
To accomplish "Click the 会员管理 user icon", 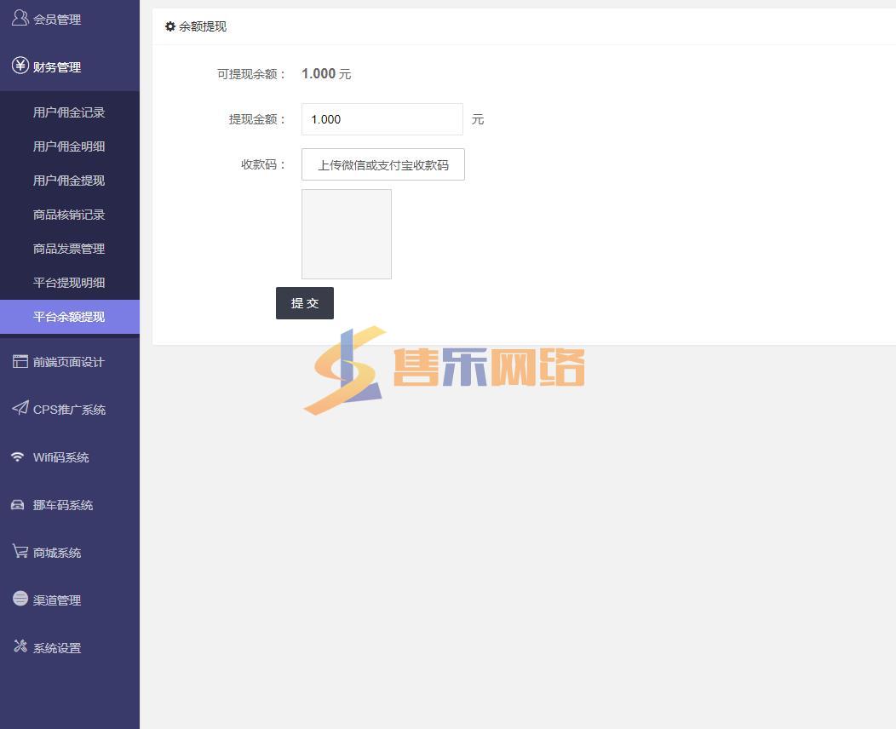I will 20,18.
